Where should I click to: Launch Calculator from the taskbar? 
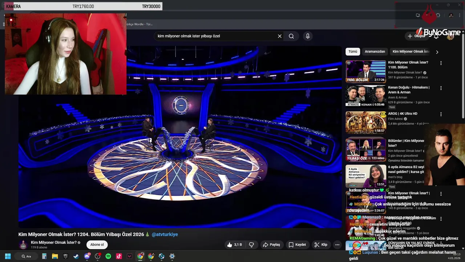[x=44, y=256]
